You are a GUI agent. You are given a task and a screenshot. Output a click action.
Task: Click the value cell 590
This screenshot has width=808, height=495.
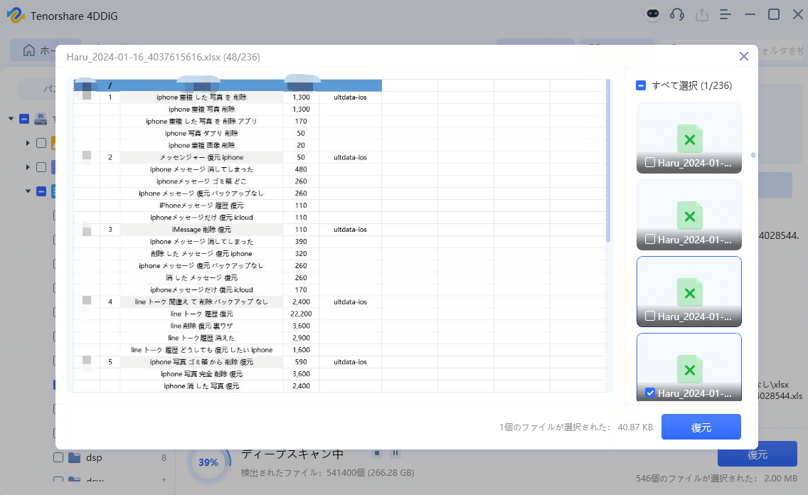(x=301, y=361)
